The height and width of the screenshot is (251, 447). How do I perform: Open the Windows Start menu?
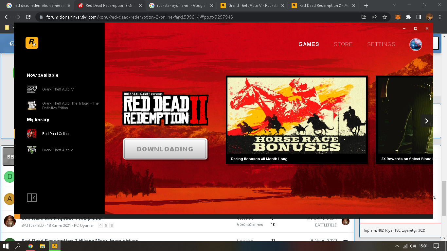click(6, 246)
